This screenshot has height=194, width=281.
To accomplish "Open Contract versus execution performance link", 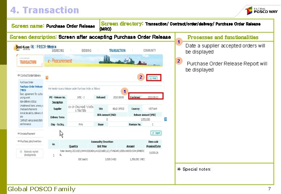I will pyautogui.click(x=31, y=122).
